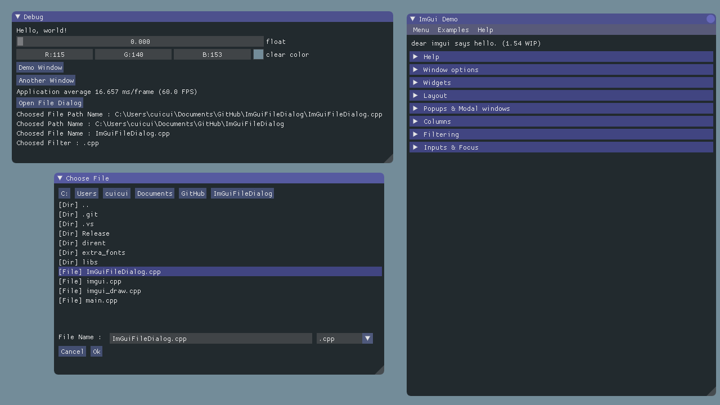Close the ImGui Demo window with round button

(710, 19)
